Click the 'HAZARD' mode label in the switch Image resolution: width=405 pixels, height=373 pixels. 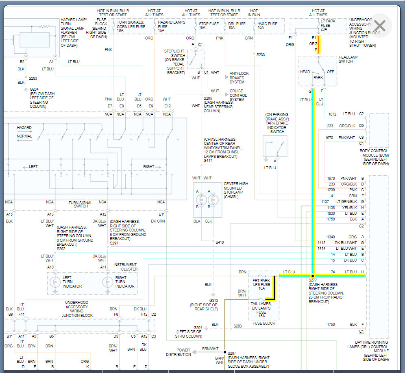click(x=24, y=128)
